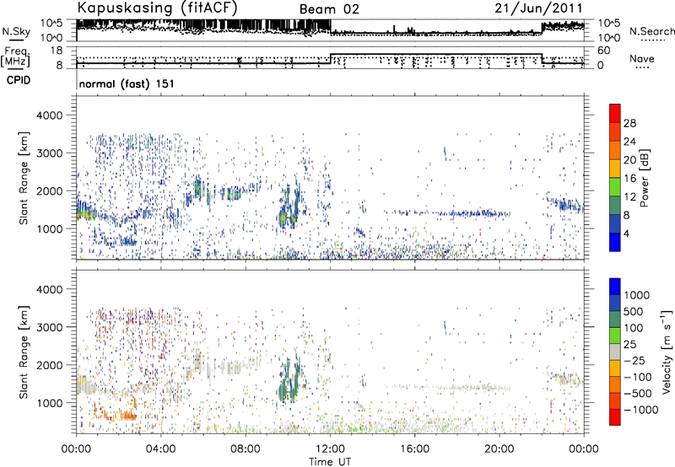Click the 'Kapuskasing (fitACF)' plot title

coord(157,8)
